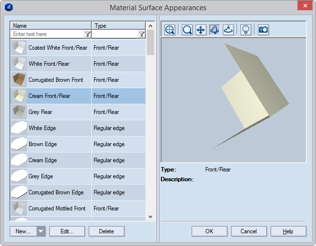Click the Zoom to fit icon
This screenshot has height=246, width=316.
coord(170,30)
